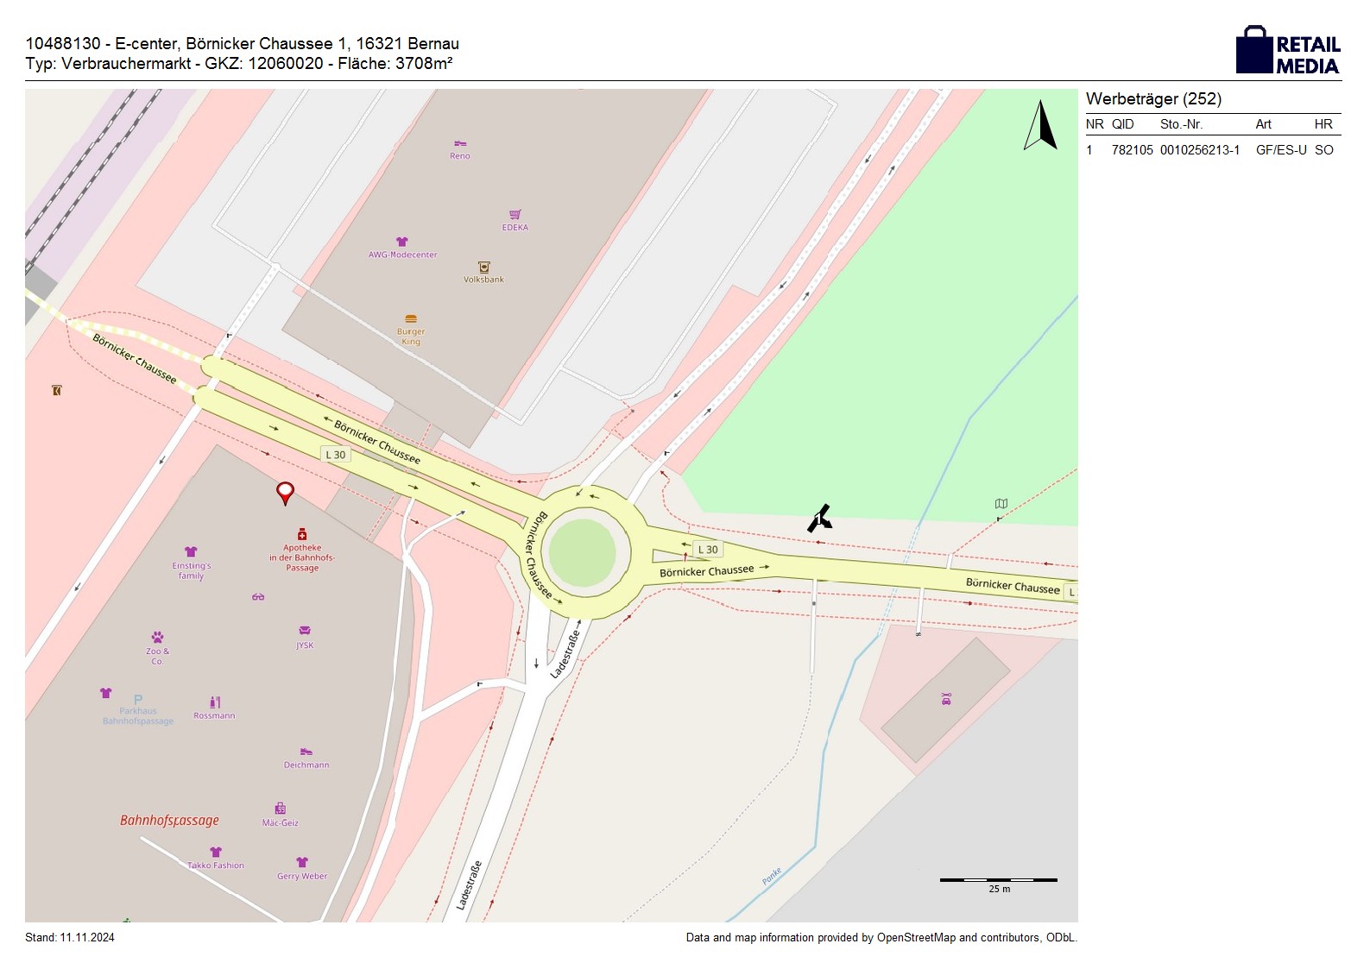Click the Rossmann drugstore icon
This screenshot has height=969, width=1370.
coord(215,702)
